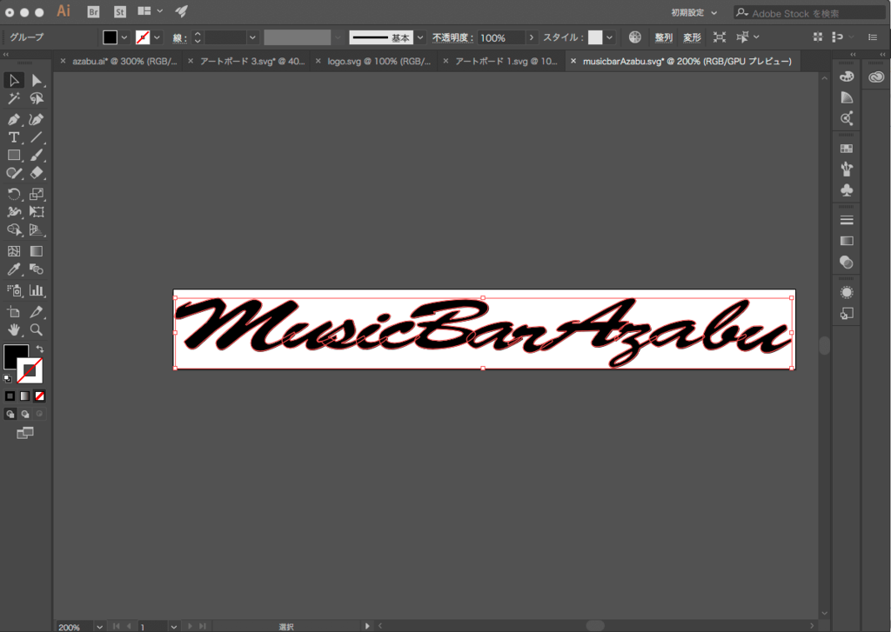
Task: Select the Slice tool
Action: click(x=37, y=312)
